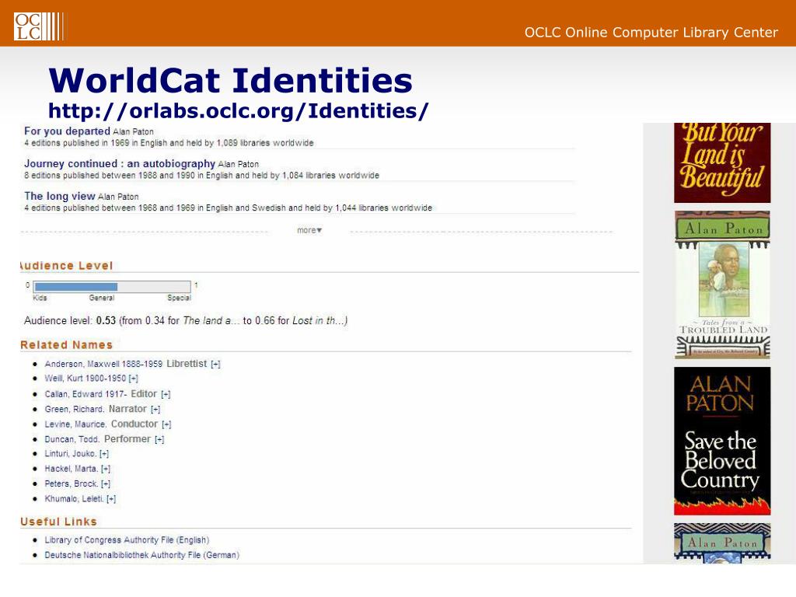Click the 'WorldCat Identities' title

tap(230, 80)
